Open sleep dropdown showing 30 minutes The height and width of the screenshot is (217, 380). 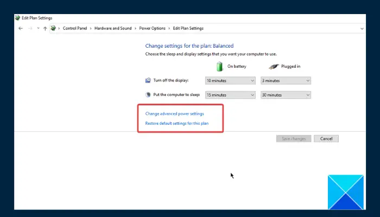(x=286, y=95)
